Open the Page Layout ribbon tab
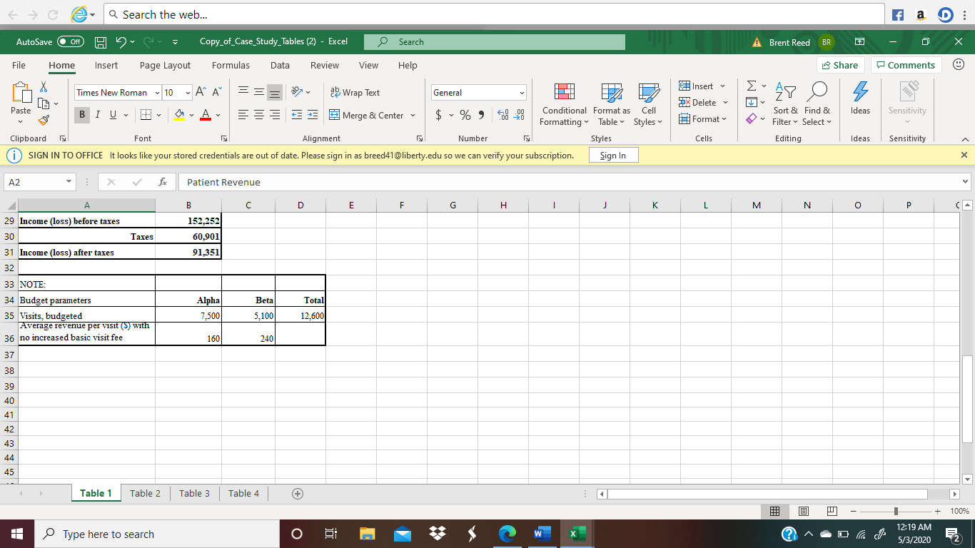 coord(165,65)
